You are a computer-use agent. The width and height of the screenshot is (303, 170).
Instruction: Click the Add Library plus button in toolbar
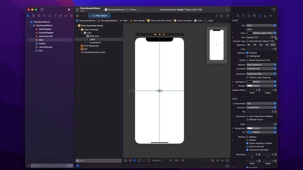[x=227, y=9]
